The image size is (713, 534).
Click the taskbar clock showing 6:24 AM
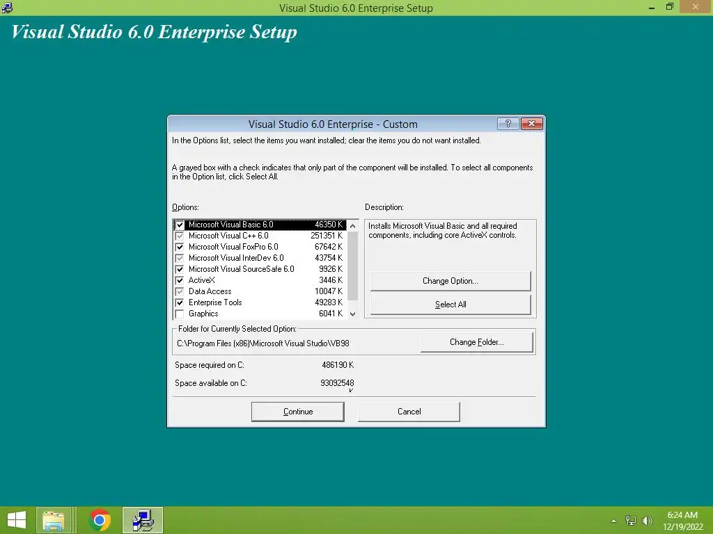(x=682, y=515)
